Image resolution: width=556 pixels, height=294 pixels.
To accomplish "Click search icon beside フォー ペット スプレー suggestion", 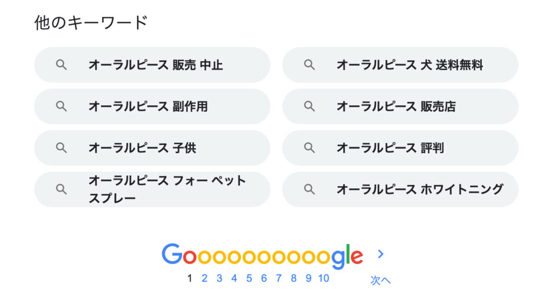I will click(x=61, y=189).
